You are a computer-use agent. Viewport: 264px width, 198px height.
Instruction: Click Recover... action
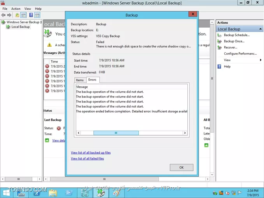[x=231, y=48]
